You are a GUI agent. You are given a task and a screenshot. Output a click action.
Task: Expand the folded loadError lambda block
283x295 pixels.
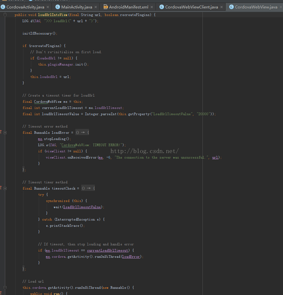[5, 132]
